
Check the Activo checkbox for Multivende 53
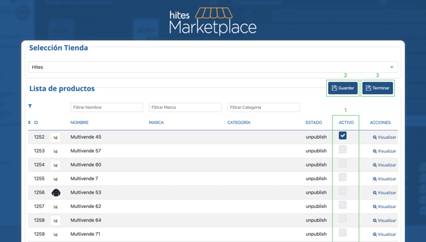click(x=342, y=191)
